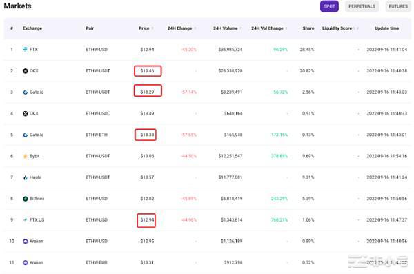
Task: Open the Kraken name in the ETHW-EUR row
Action: coord(37,263)
